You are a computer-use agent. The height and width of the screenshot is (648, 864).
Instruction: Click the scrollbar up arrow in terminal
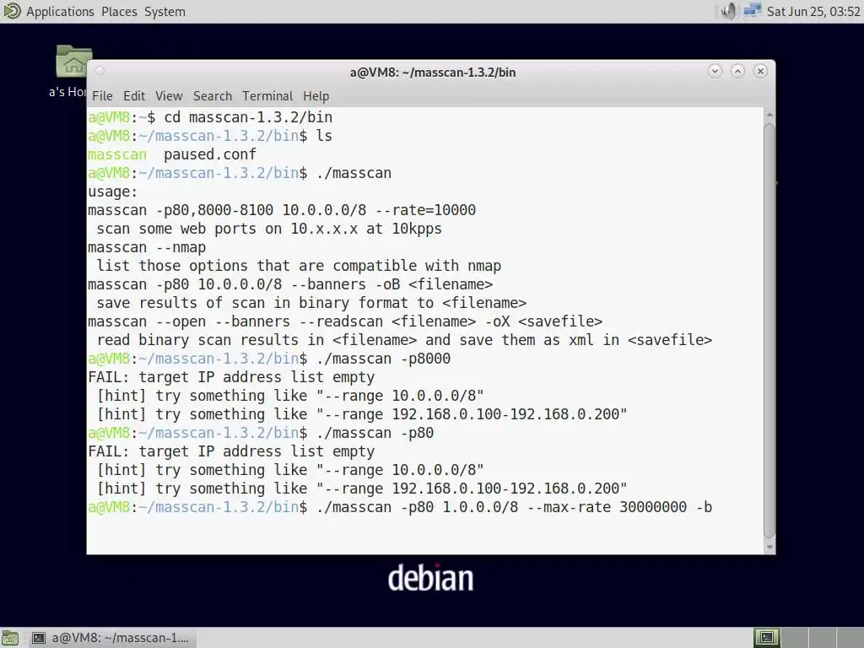click(769, 115)
